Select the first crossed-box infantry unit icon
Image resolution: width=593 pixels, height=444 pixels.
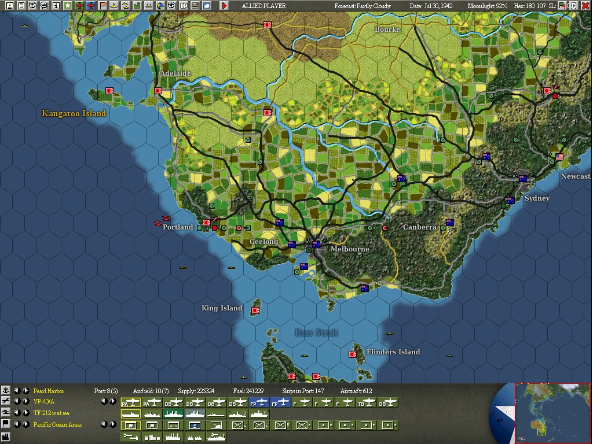(238, 425)
